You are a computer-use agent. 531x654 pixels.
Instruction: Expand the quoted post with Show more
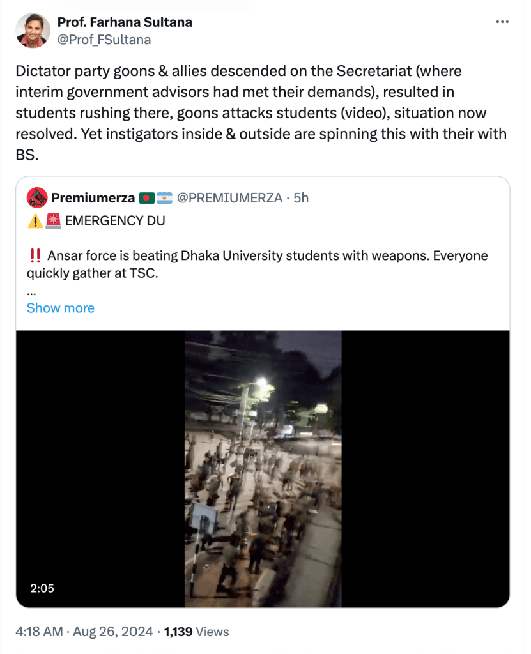pyautogui.click(x=60, y=308)
